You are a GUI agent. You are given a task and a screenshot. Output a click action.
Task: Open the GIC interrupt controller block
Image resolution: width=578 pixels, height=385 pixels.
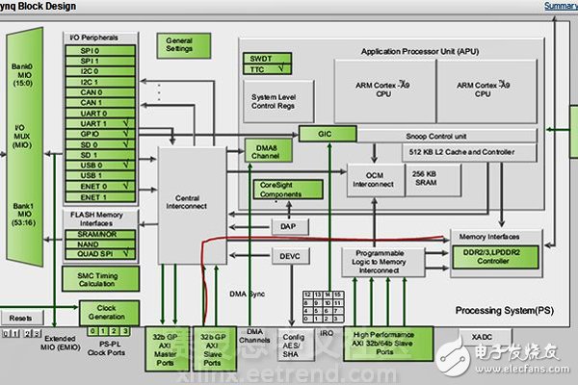[x=323, y=136]
